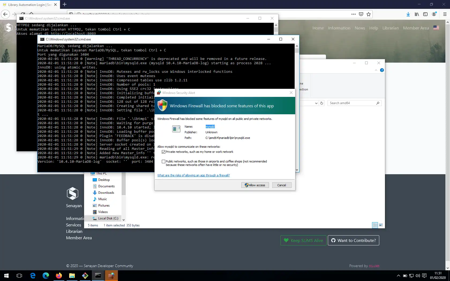The image size is (450, 281).
Task: Click Keep SLiMS Alive button
Action: click(x=303, y=240)
